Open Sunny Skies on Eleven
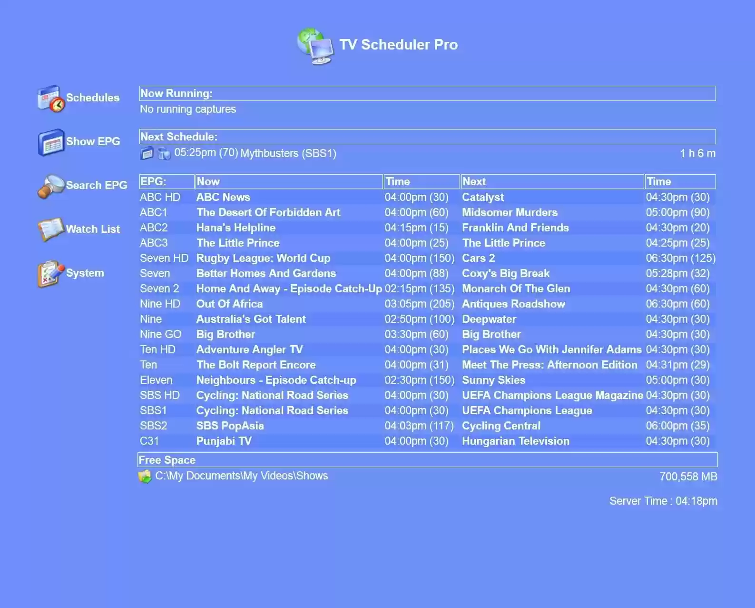 494,380
